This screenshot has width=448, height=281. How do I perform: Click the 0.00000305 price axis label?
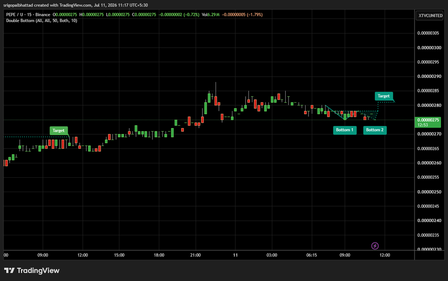pos(428,33)
